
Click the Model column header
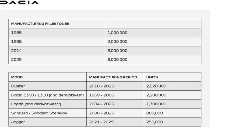tap(18, 77)
